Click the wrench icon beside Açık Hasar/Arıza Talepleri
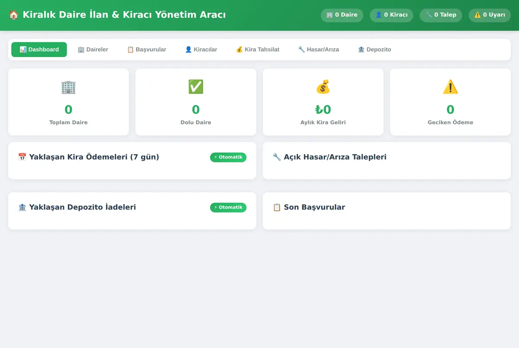Image resolution: width=519 pixels, height=348 pixels. (277, 157)
